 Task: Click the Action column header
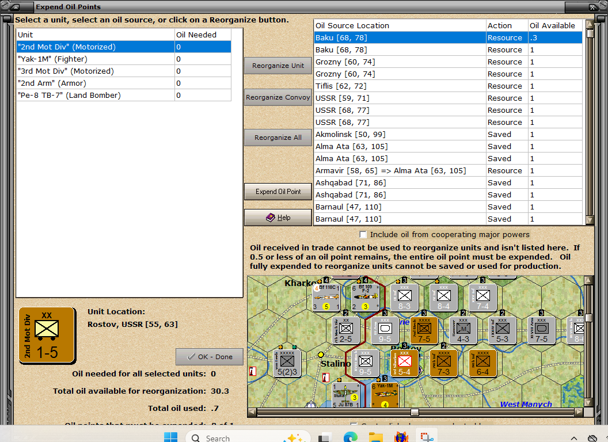tap(507, 25)
